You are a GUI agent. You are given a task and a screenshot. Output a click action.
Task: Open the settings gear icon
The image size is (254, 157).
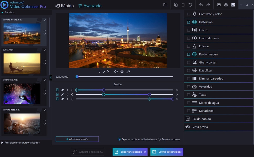(226, 5)
